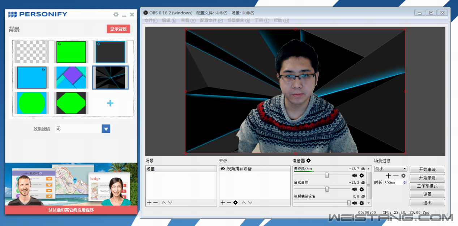Image resolution: width=458 pixels, height=226 pixels.
Task: Select the purple diamond background thumbnail
Action: tap(71, 77)
